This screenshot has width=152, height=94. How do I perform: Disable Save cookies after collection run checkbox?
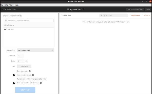14,83
